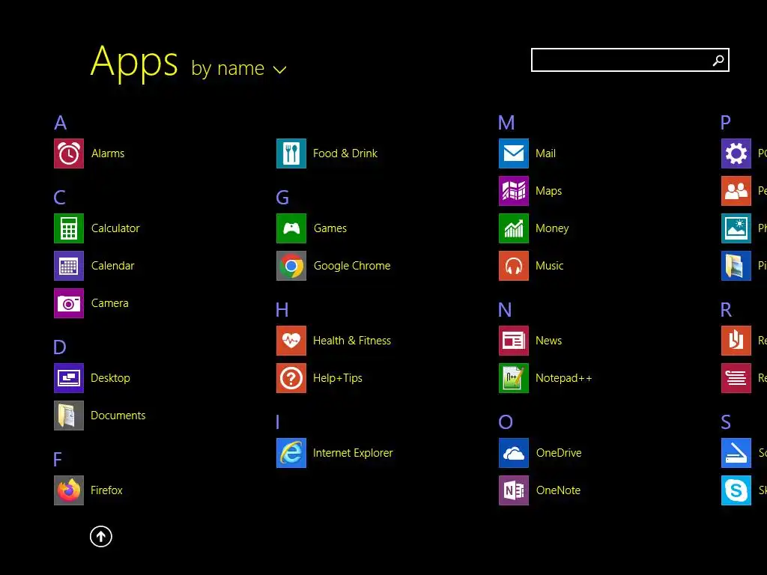Click the N group header

coord(505,310)
